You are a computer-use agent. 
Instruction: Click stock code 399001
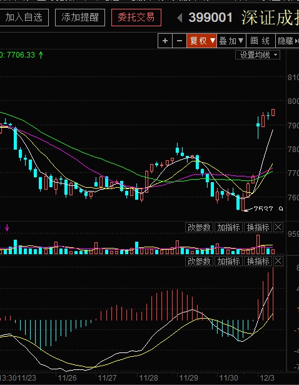point(210,18)
